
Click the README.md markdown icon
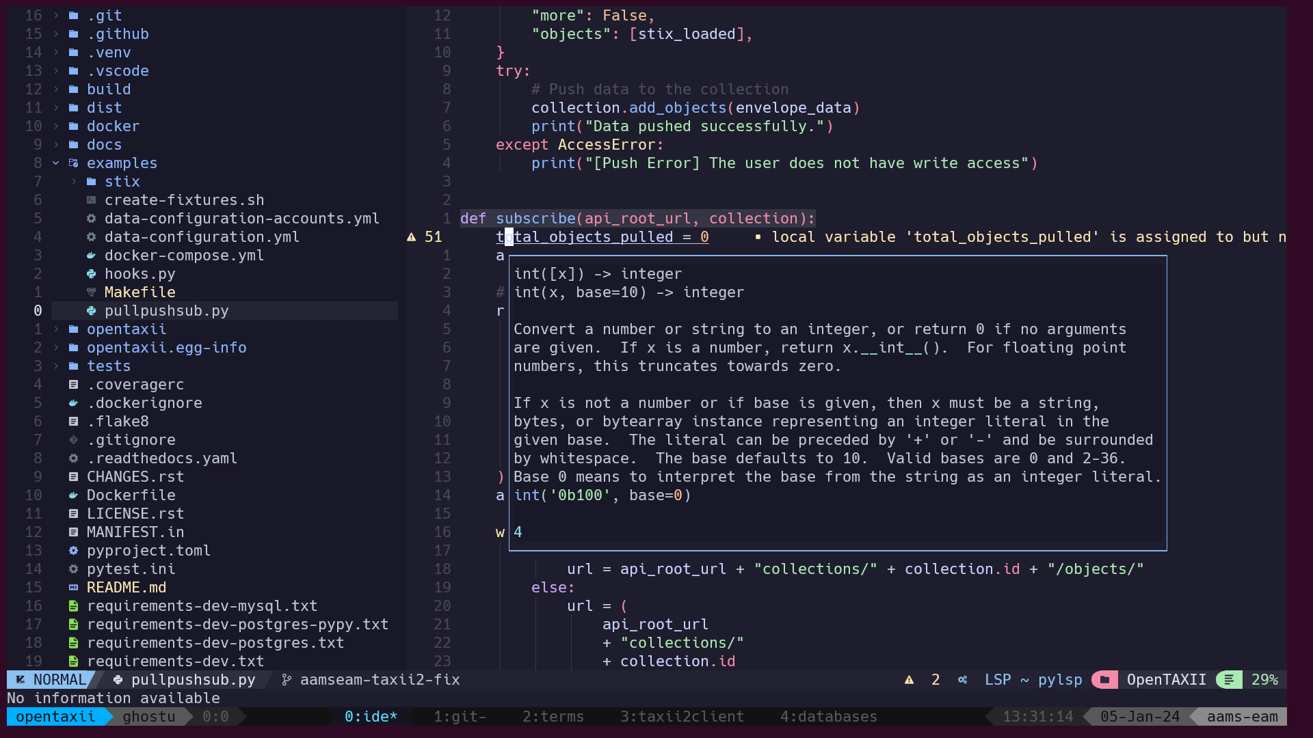click(73, 588)
